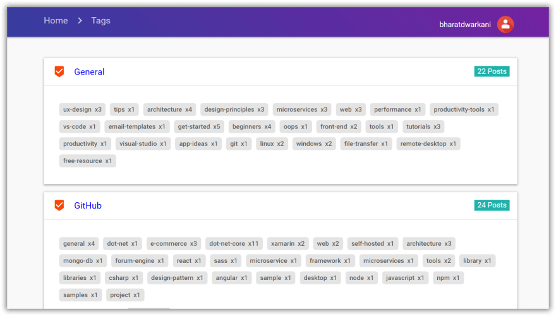This screenshot has width=556, height=316.
Task: Select the project x1 tag
Action: coord(125,295)
